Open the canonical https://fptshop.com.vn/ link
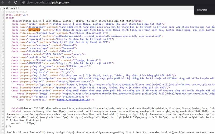215x134 pixels. tap(73, 100)
